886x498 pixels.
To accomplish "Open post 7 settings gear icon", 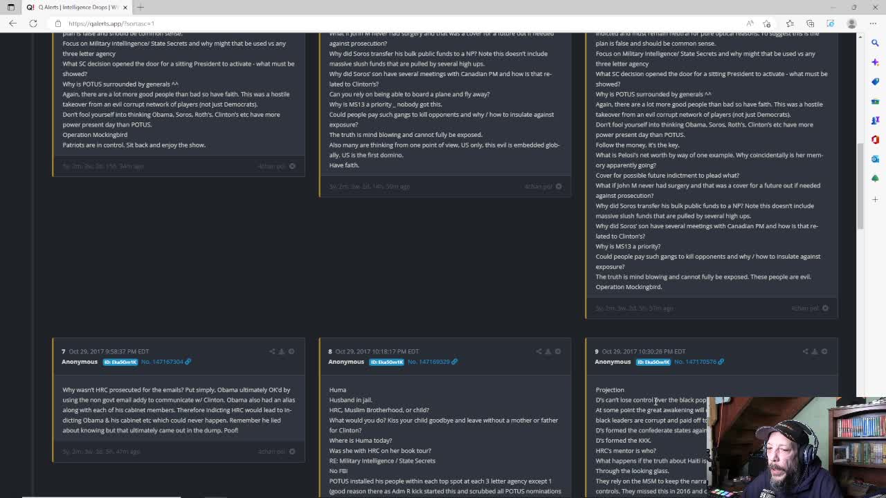I will (291, 351).
